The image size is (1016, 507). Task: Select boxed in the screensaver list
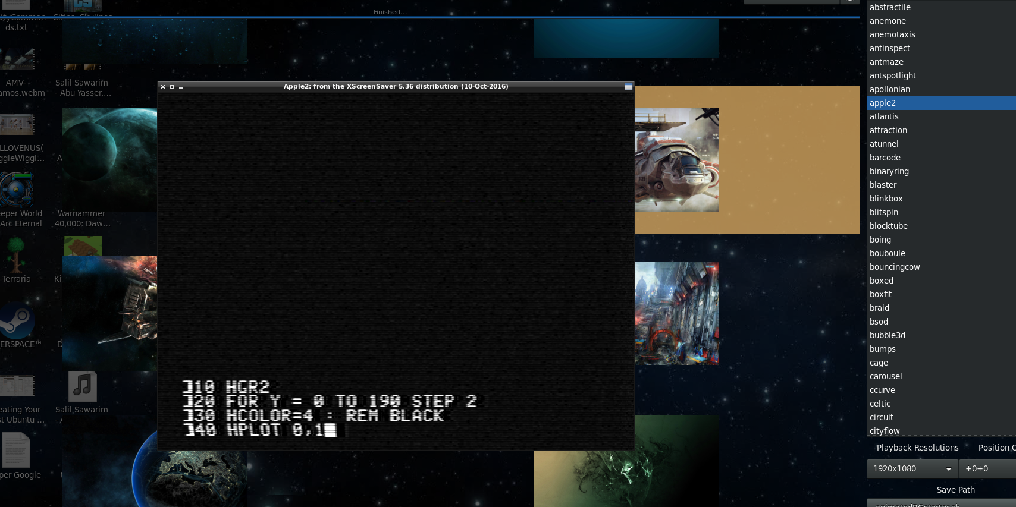point(941,281)
